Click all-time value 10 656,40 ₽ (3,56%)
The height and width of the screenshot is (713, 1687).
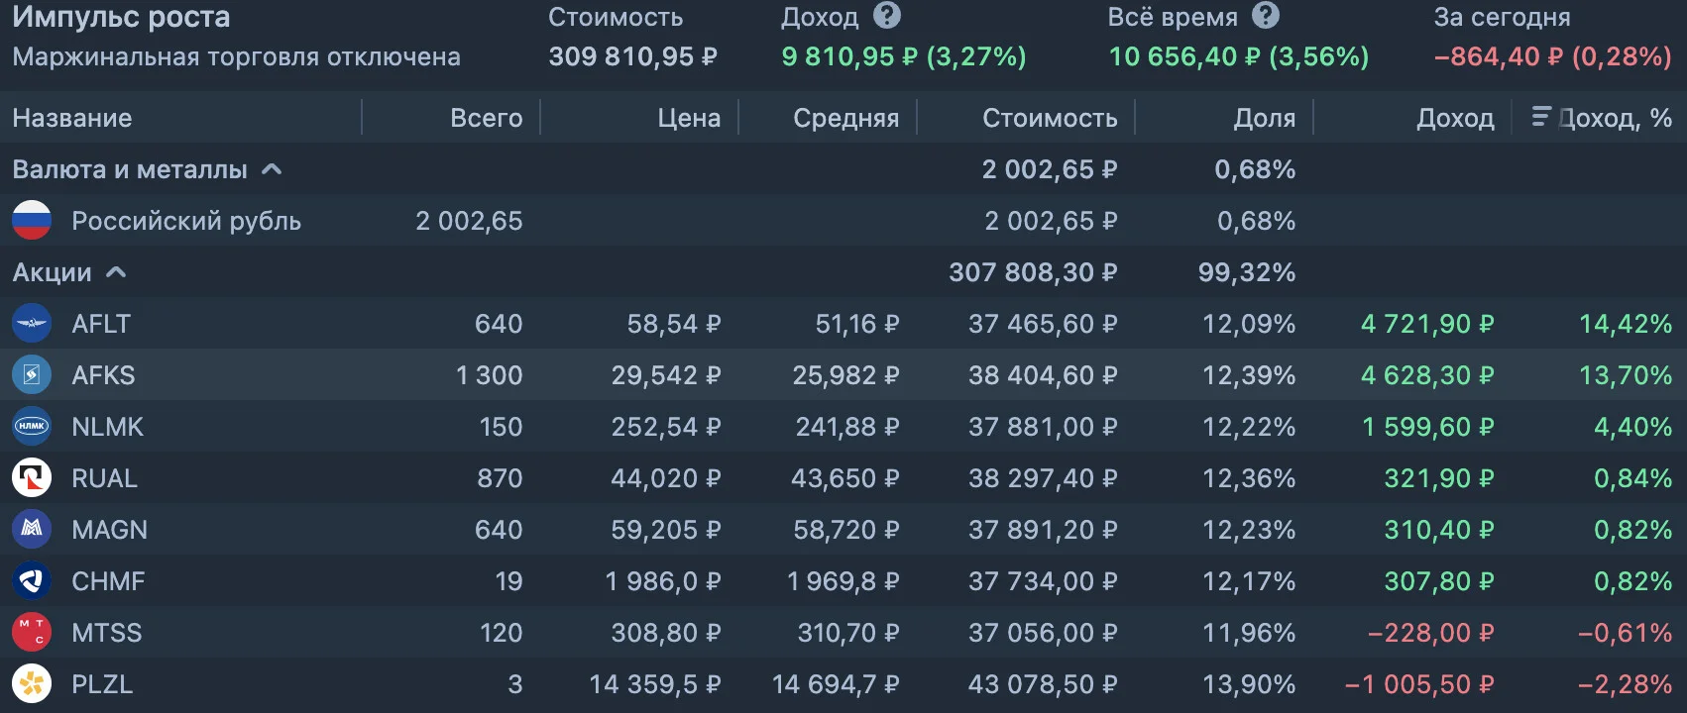pos(1239,56)
